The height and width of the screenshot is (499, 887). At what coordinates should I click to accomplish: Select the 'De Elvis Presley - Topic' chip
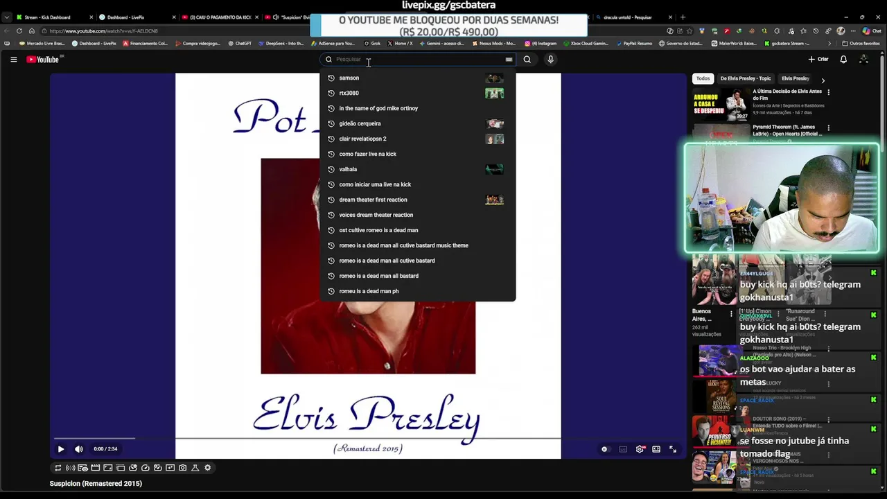[x=746, y=78]
